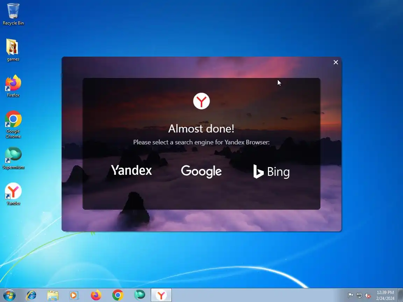Launch Chrome from the taskbar
The height and width of the screenshot is (302, 403).
[118, 295]
